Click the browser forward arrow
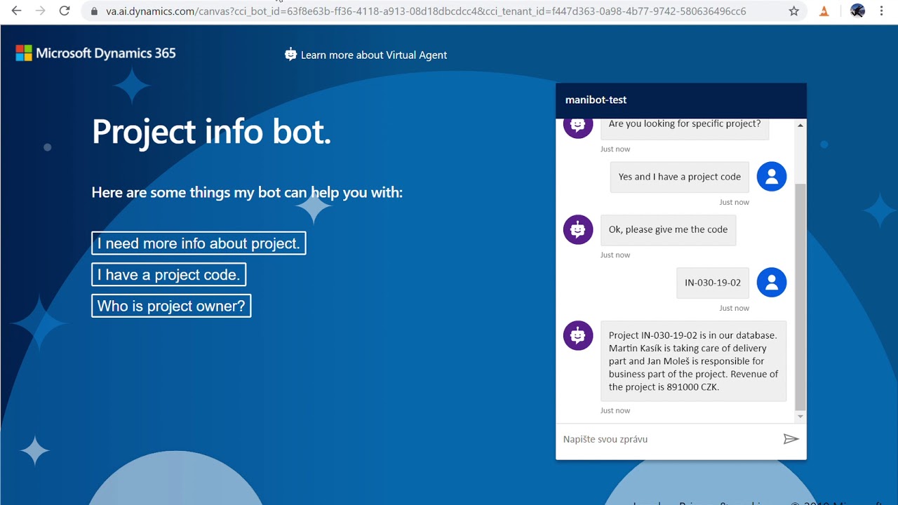The height and width of the screenshot is (505, 898). click(x=40, y=11)
